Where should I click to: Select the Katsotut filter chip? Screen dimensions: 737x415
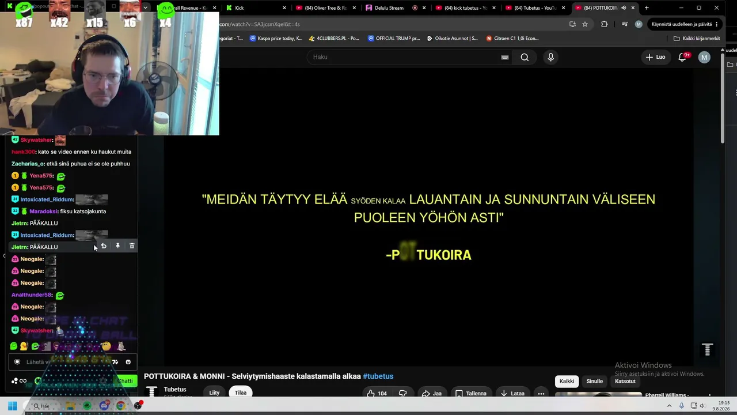tap(625, 381)
